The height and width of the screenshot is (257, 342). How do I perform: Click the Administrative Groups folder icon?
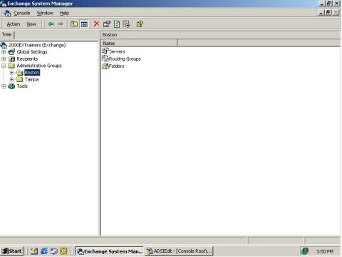point(11,66)
